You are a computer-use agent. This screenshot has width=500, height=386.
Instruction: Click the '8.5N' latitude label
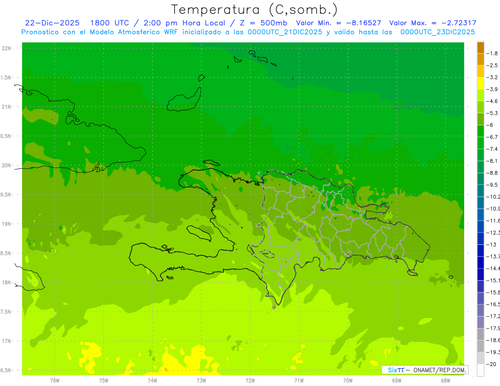(6, 253)
